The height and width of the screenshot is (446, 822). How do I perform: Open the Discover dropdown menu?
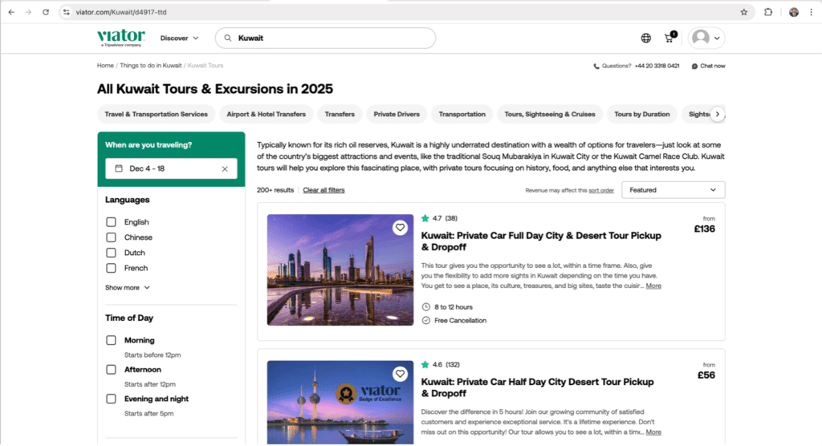[179, 39]
